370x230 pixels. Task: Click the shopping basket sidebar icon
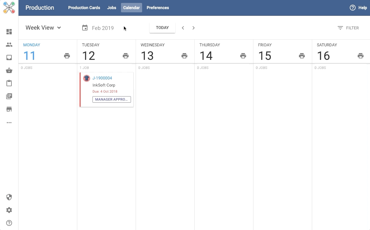(x=9, y=70)
